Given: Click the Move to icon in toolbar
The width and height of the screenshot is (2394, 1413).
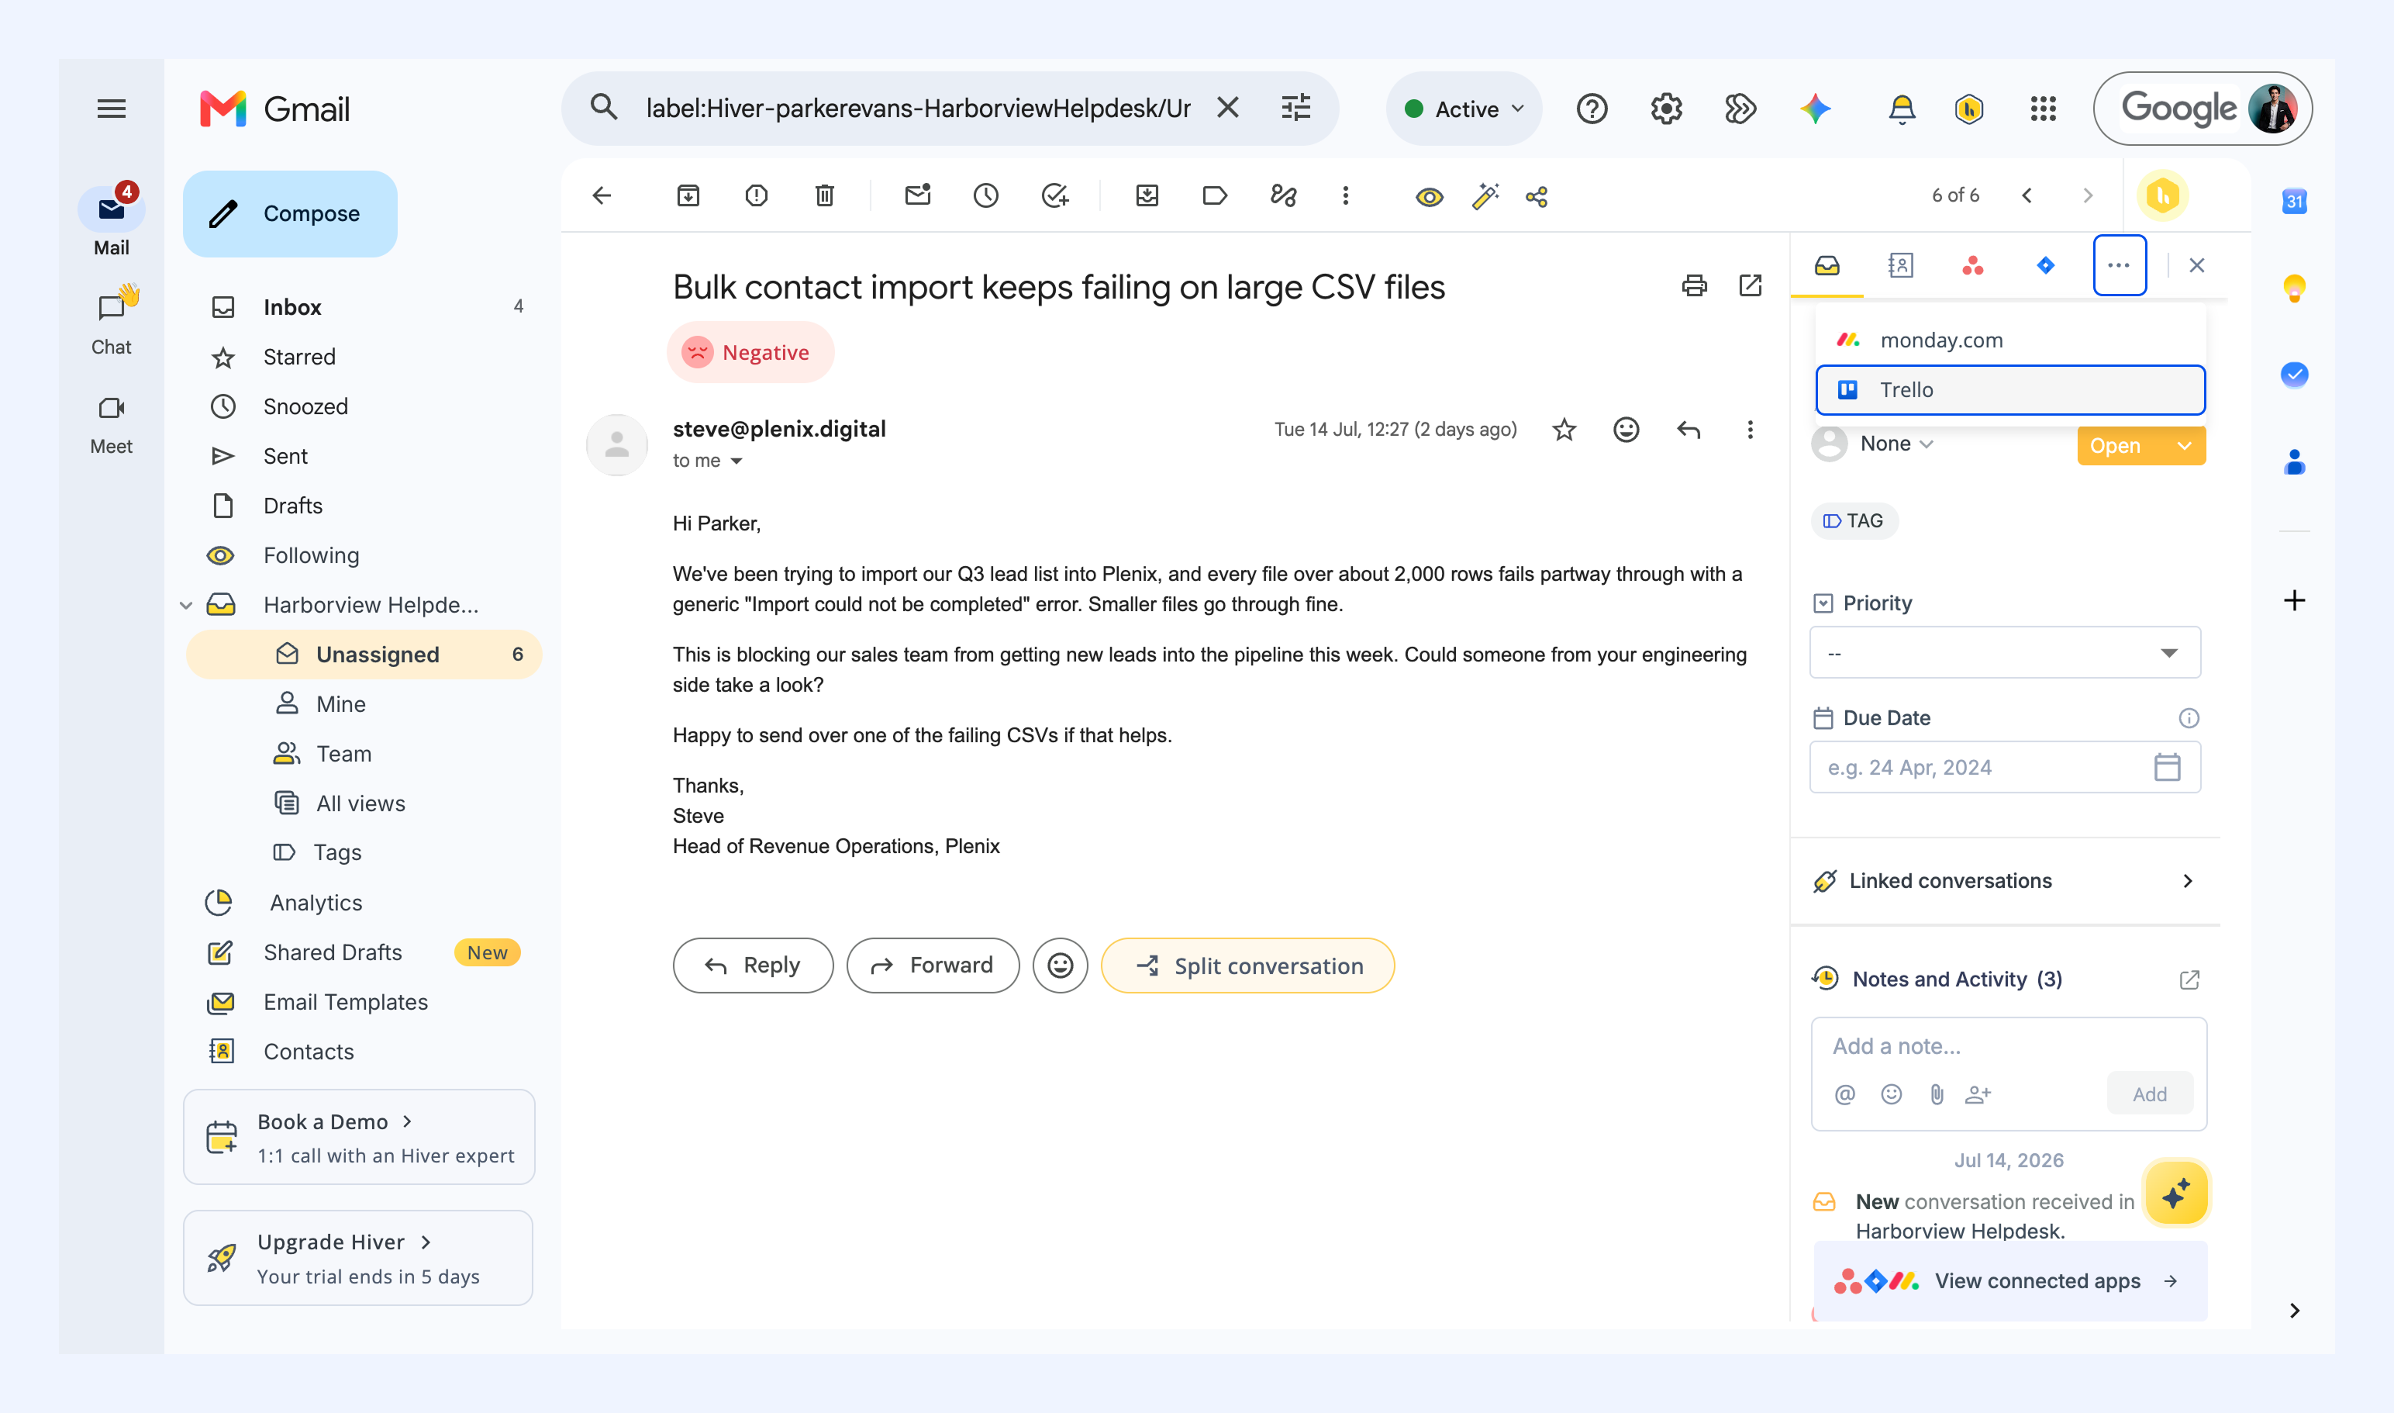Looking at the screenshot, I should (1147, 196).
